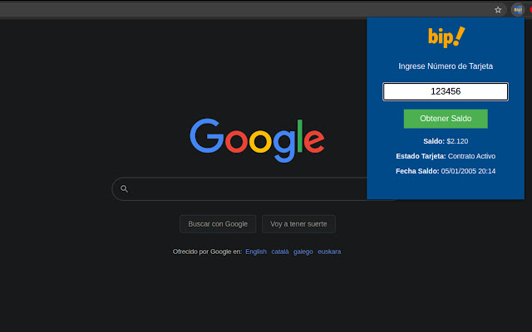532x332 pixels.
Task: Click the Google search magnifier icon
Action: (124, 188)
